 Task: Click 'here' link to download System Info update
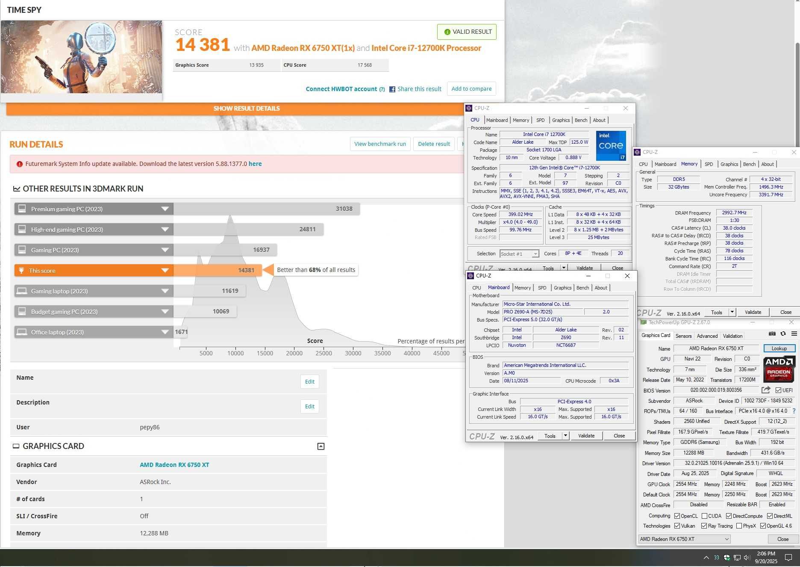point(255,164)
